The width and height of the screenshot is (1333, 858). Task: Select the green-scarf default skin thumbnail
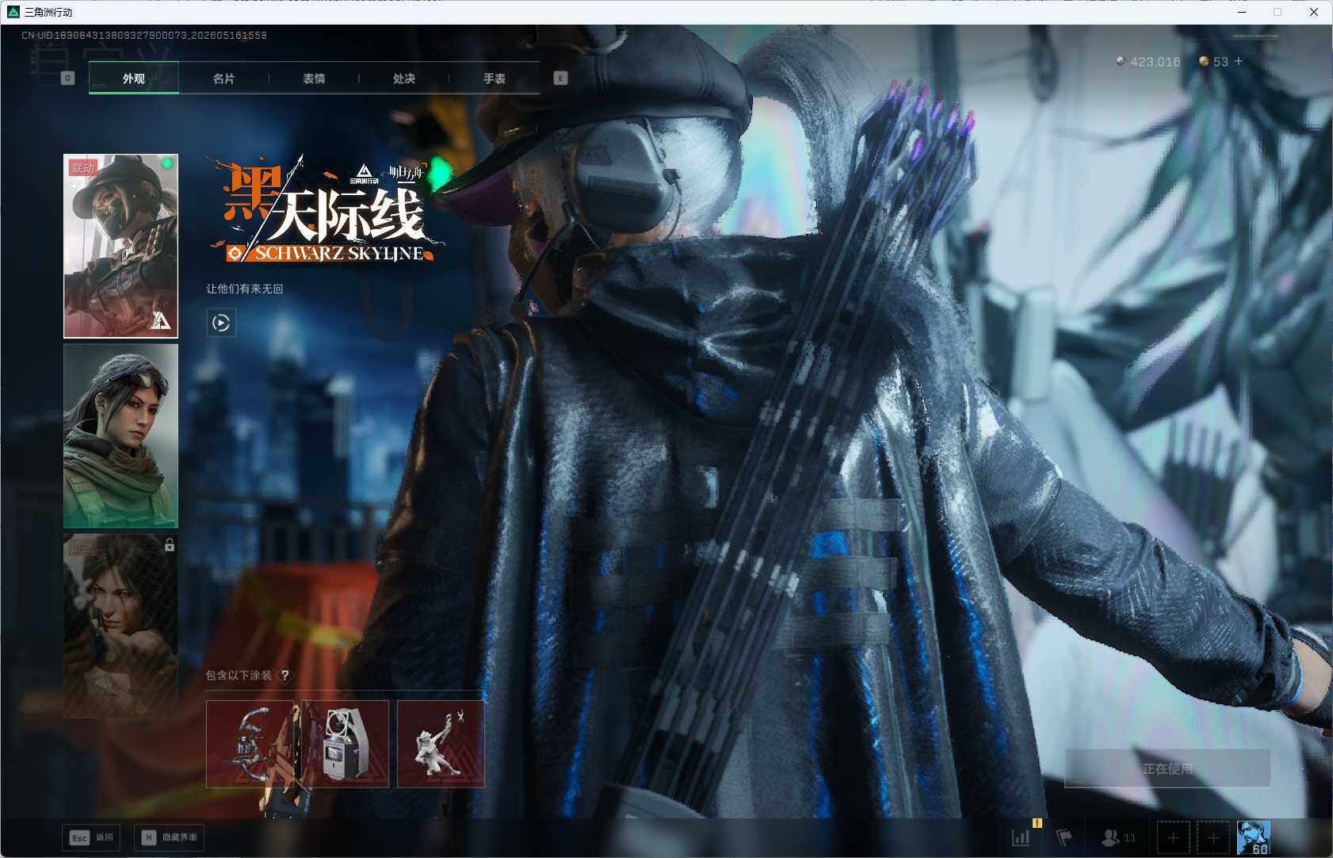121,436
